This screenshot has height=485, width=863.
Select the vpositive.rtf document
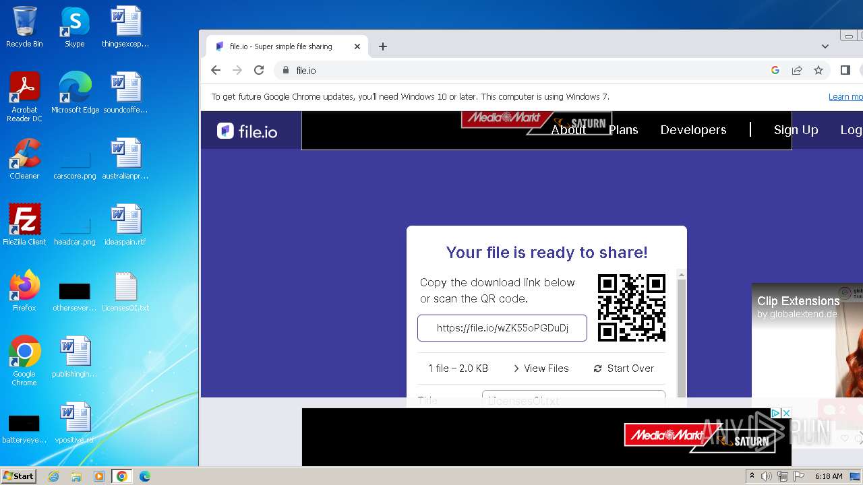point(75,423)
